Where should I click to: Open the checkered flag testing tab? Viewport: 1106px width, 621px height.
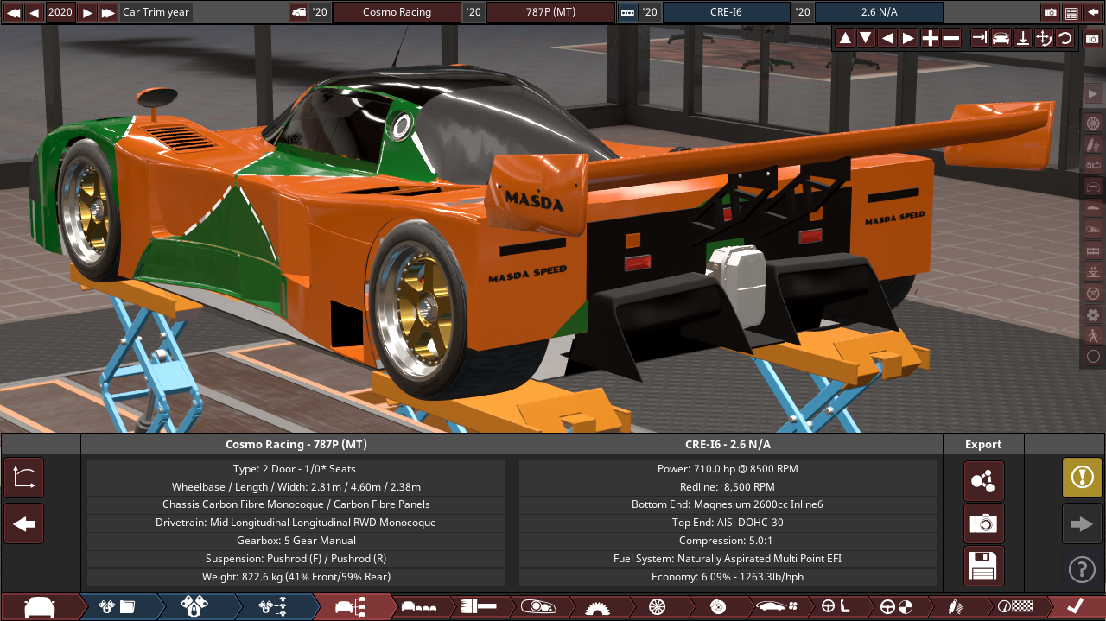coord(1014,606)
